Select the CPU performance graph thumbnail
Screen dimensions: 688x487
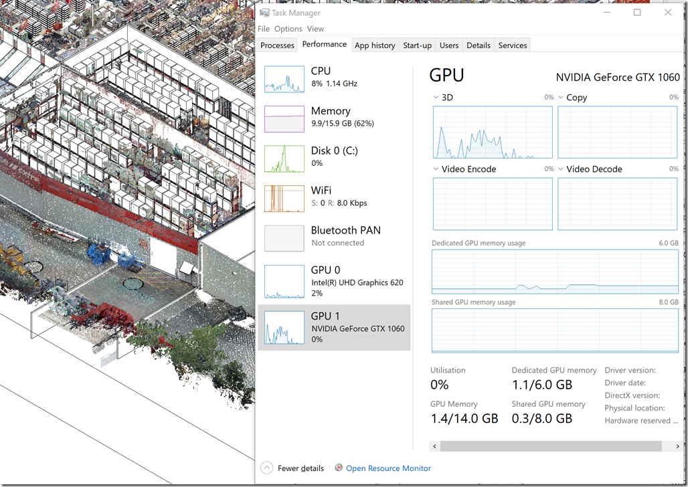point(284,79)
